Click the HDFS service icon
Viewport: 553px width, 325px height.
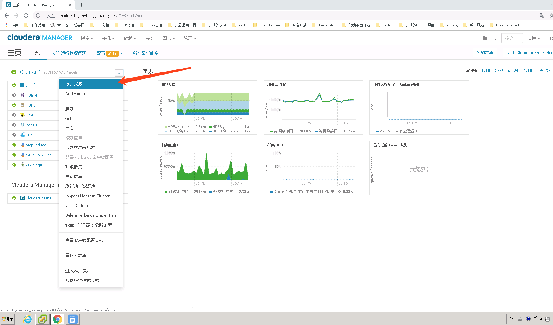click(x=22, y=105)
